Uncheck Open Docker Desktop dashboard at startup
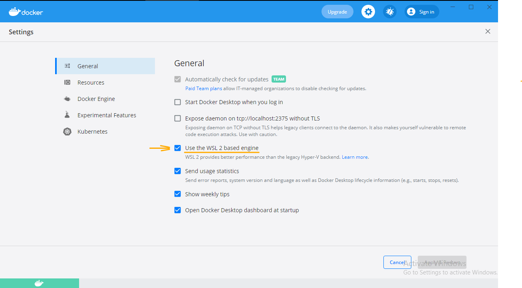This screenshot has width=522, height=288. click(178, 210)
